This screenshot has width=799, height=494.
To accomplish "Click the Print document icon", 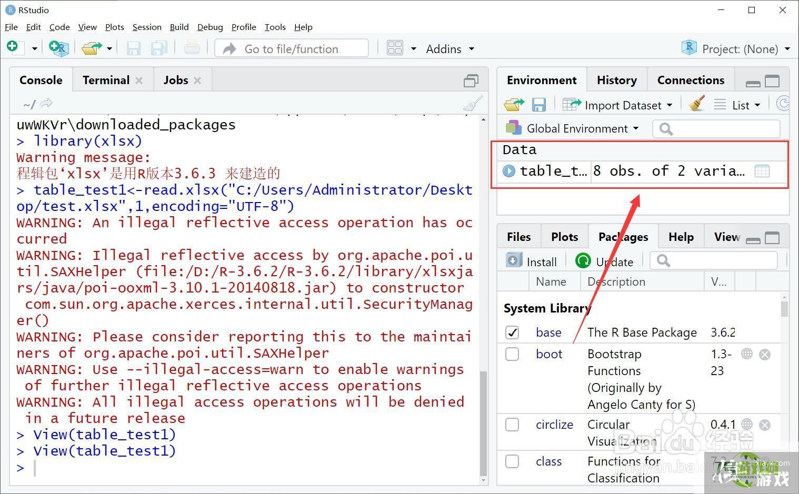I will coord(192,48).
